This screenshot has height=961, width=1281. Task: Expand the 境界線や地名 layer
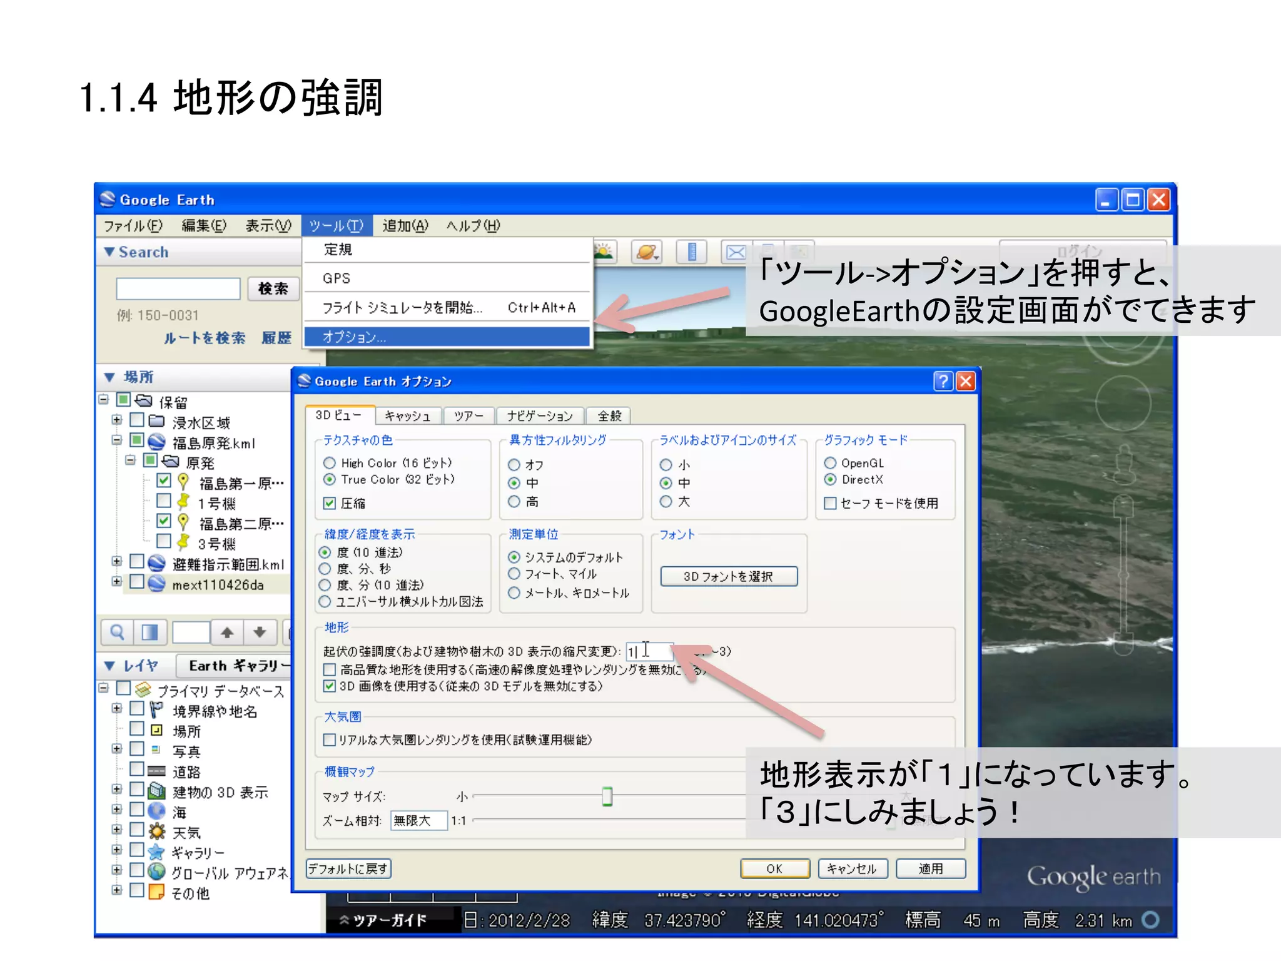click(117, 708)
